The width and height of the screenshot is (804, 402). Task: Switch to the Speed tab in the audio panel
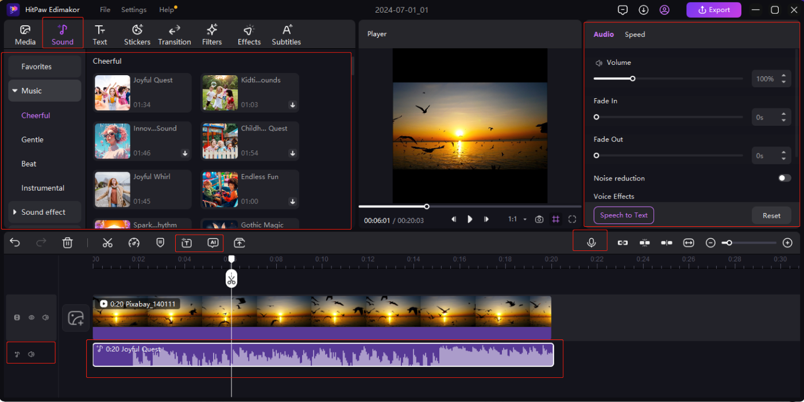(635, 34)
